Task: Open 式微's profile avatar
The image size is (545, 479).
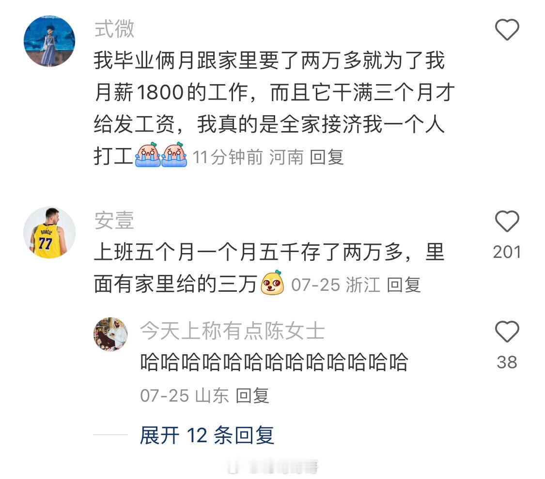Action: (49, 41)
